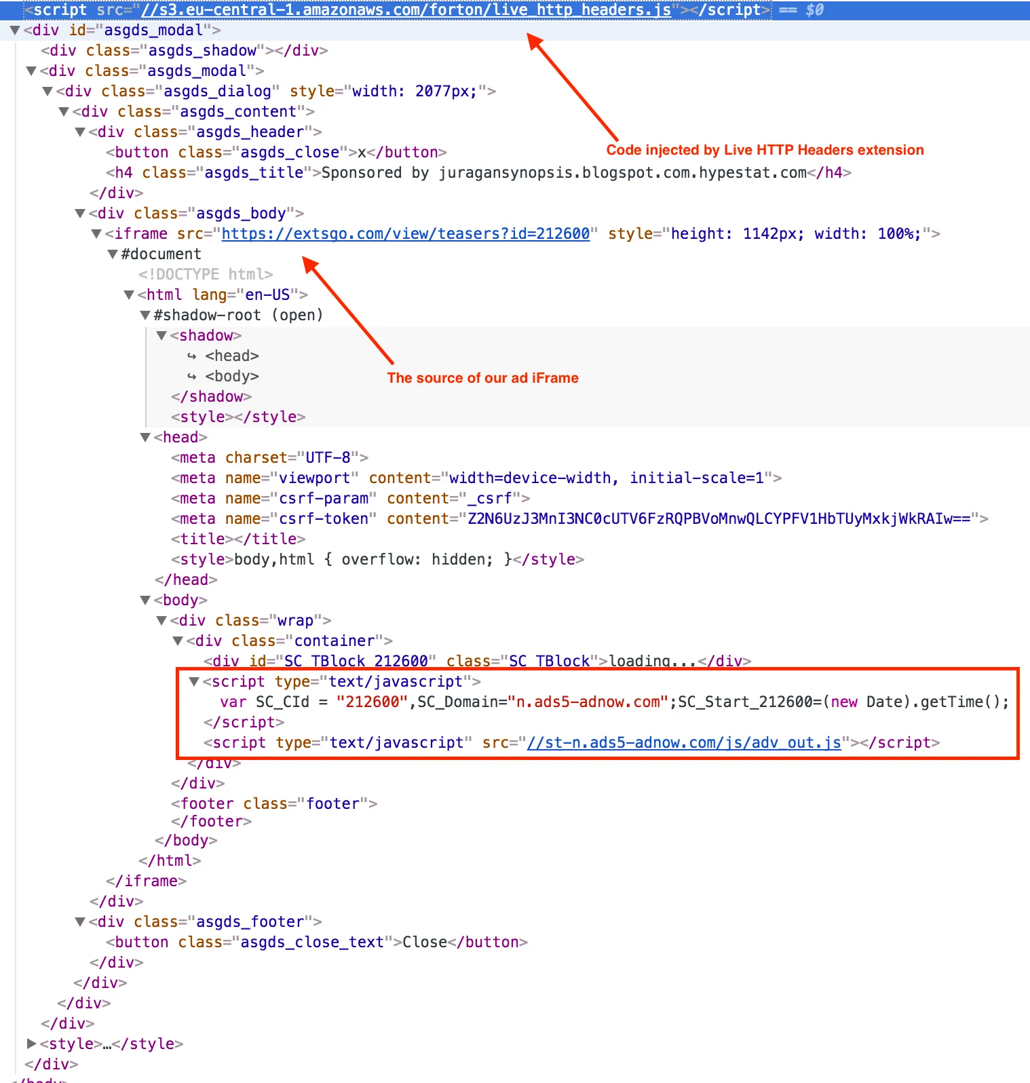1030x1083 pixels.
Task: Select the meta name="viewport" row
Action: coord(476,478)
